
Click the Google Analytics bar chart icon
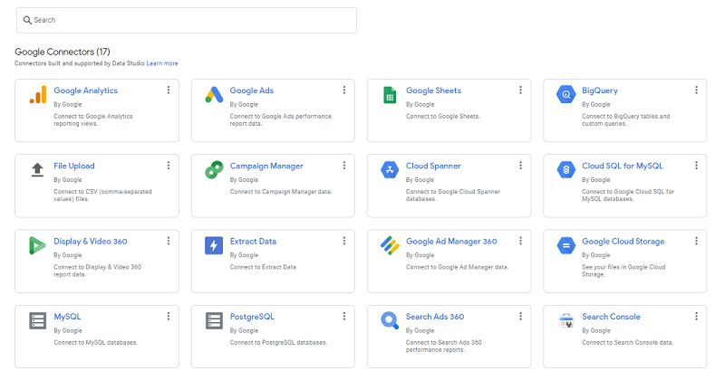click(x=38, y=95)
